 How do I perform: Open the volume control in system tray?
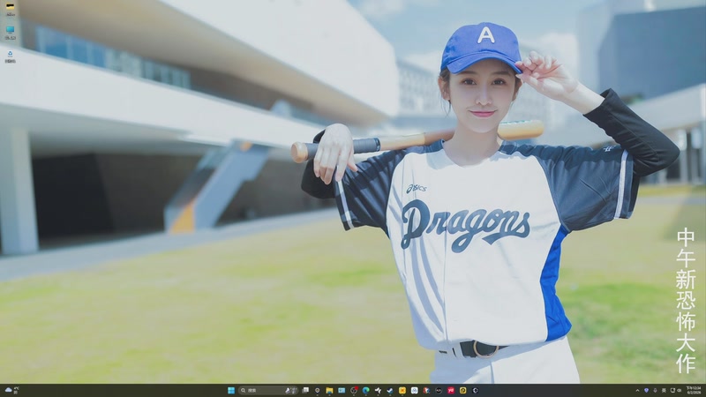tap(680, 390)
